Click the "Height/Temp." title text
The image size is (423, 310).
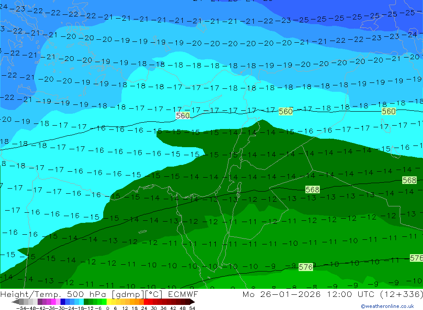tap(31, 294)
